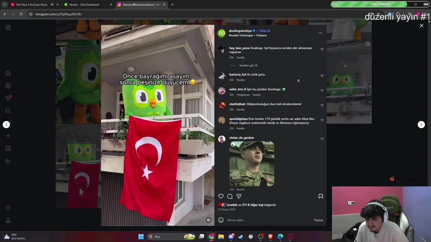Click the Paylaş comment submit button
This screenshot has width=431, height=242.
[x=319, y=220]
